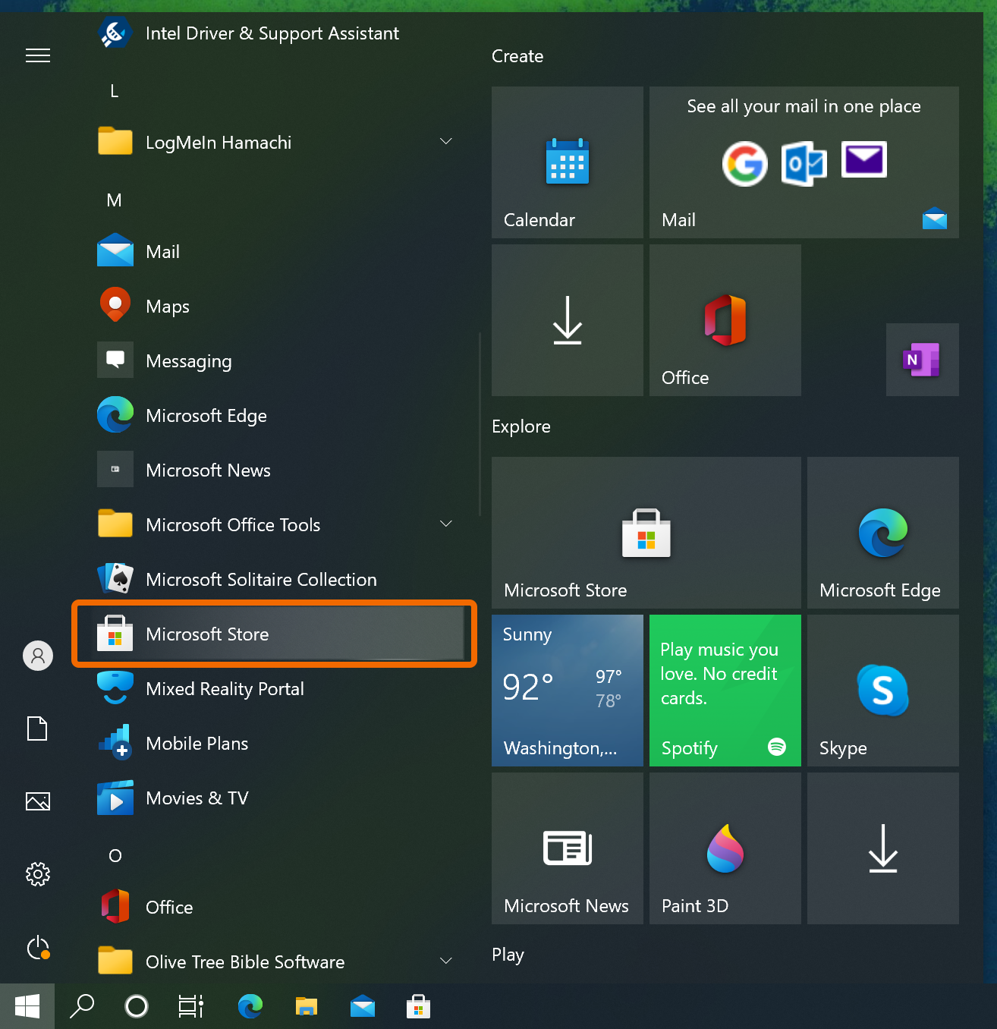Click the app list scrollbar

pyautogui.click(x=480, y=425)
